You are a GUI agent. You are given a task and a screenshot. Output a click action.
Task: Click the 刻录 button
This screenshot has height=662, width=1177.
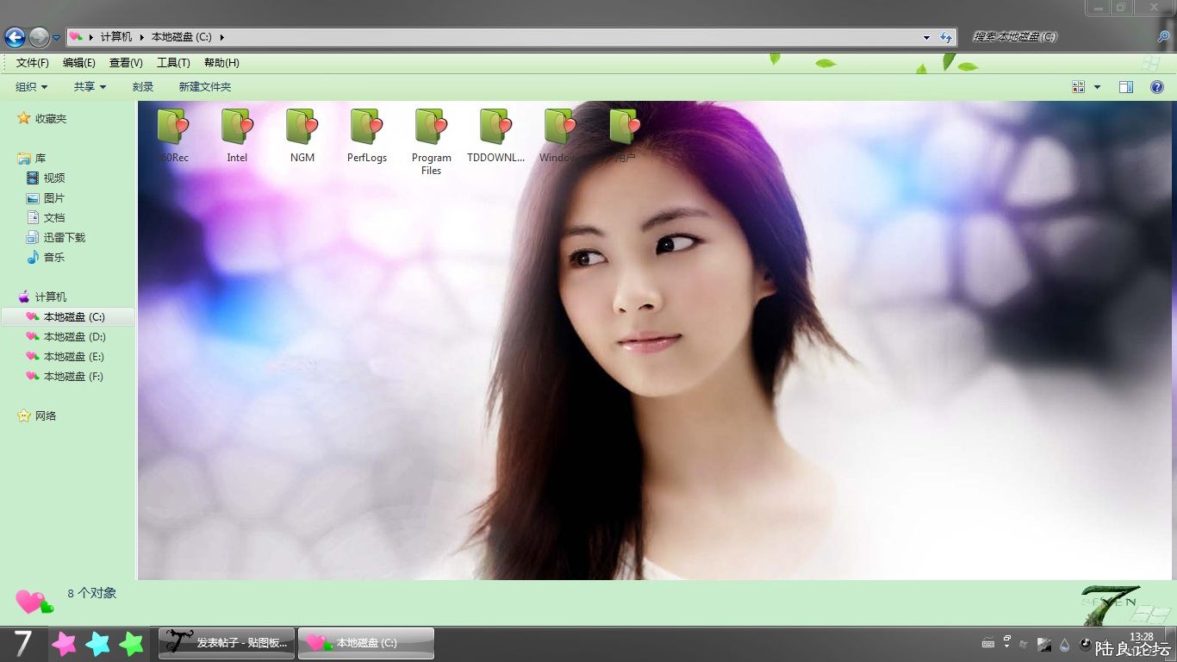143,87
